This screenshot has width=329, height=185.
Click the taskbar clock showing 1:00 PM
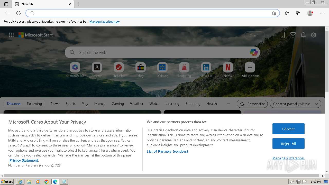click(x=316, y=182)
